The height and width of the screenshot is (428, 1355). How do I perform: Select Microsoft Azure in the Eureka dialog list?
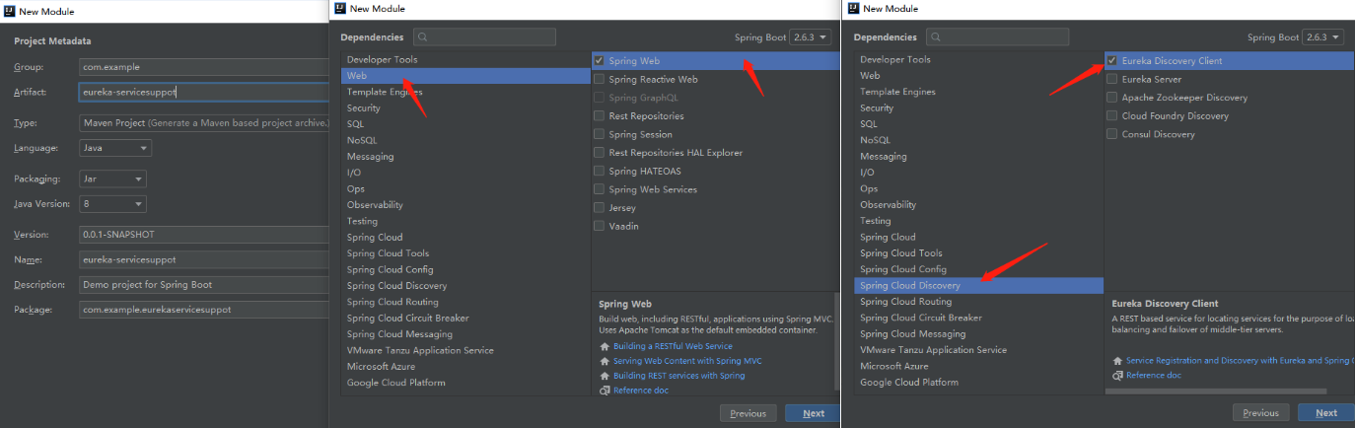pyautogui.click(x=978, y=366)
